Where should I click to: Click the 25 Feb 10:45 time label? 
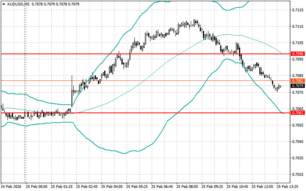pyautogui.click(x=237, y=187)
